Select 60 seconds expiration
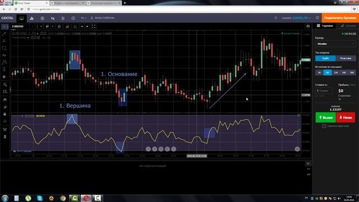Image resolution: width=359 pixels, height=202 pixels. [x=328, y=72]
